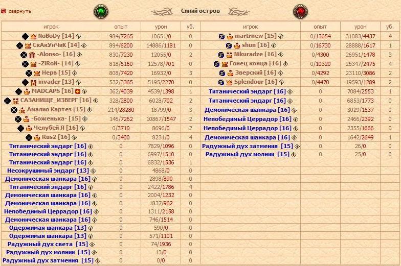Open info icon next to shun [16]
Screen dimensions: 401x266
[x=274, y=45]
